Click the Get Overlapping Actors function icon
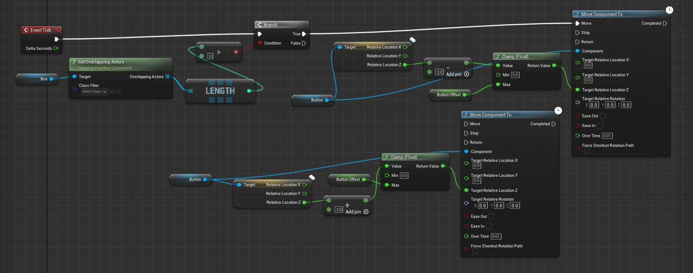693x273 pixels. pos(74,62)
